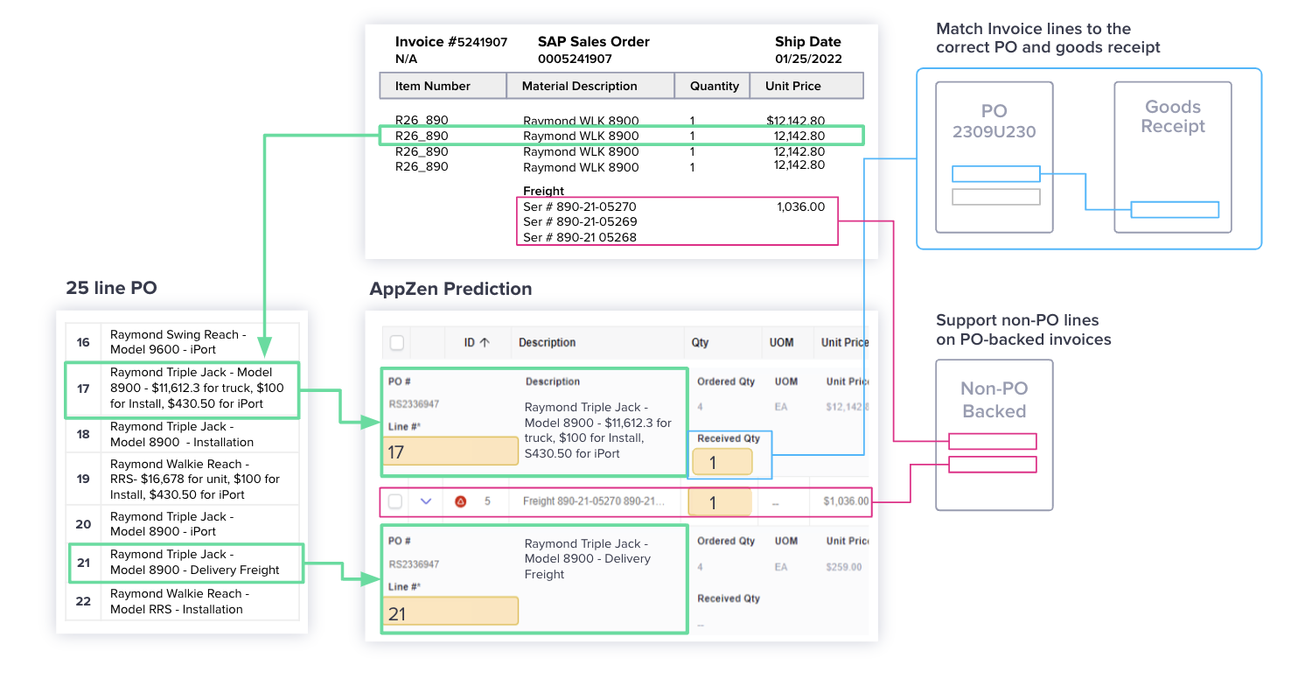Select PO line 22 Model RRS Installation
Image resolution: width=1305 pixels, height=686 pixels.
tap(182, 601)
